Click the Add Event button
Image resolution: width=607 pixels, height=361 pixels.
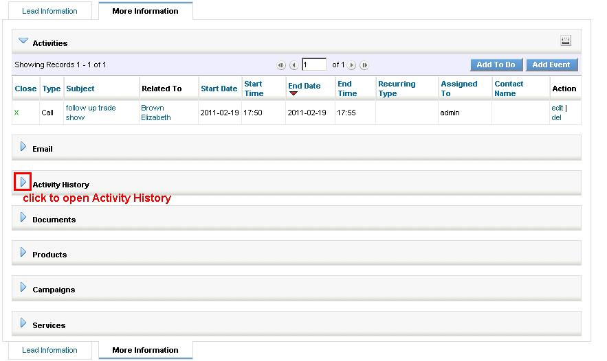(x=551, y=65)
